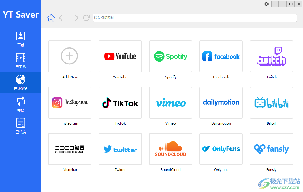Click the "Bilibili" caption under its tile

[x=272, y=123]
